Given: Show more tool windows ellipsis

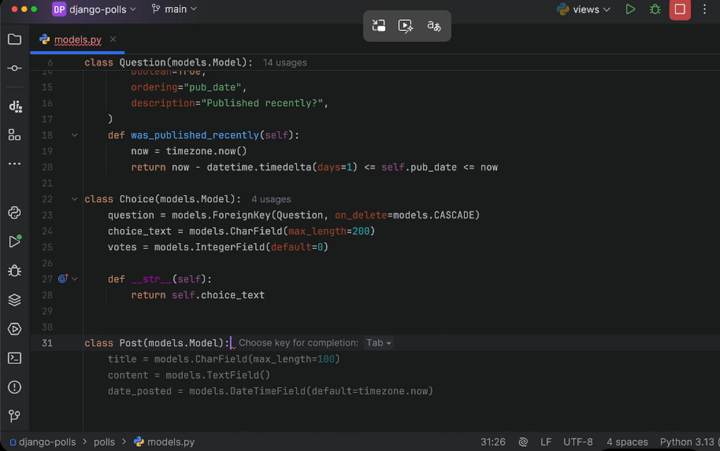Looking at the screenshot, I should coord(14,164).
